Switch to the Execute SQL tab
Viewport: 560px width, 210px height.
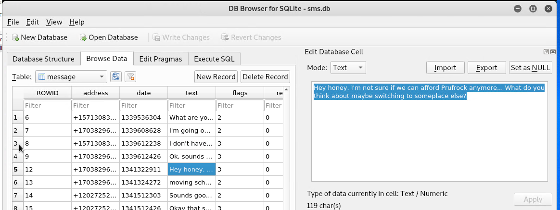(214, 59)
